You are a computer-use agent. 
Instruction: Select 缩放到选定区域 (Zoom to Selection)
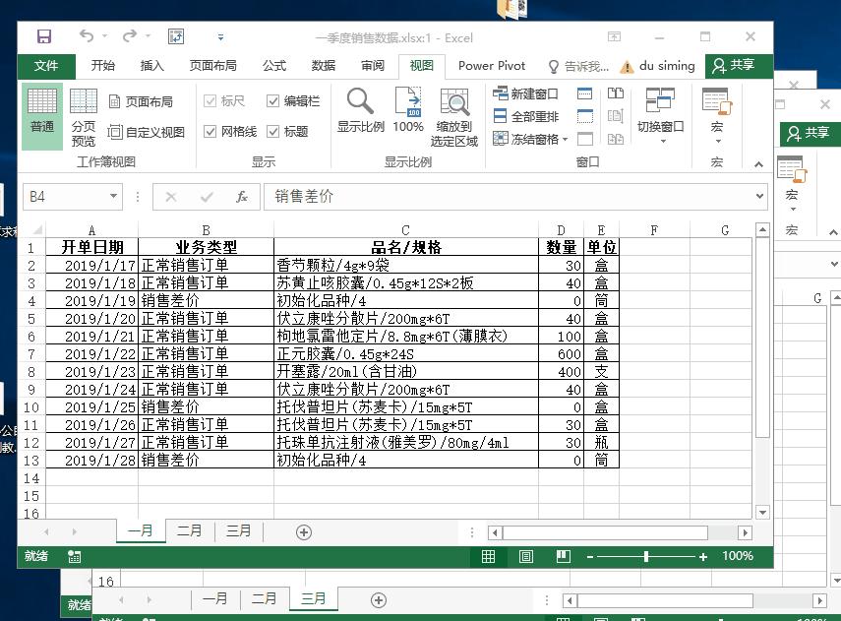point(454,108)
